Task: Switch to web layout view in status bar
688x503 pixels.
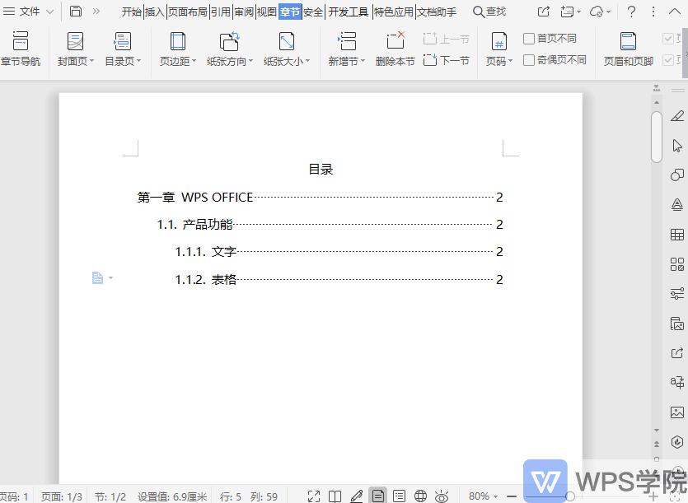Action: (x=420, y=496)
